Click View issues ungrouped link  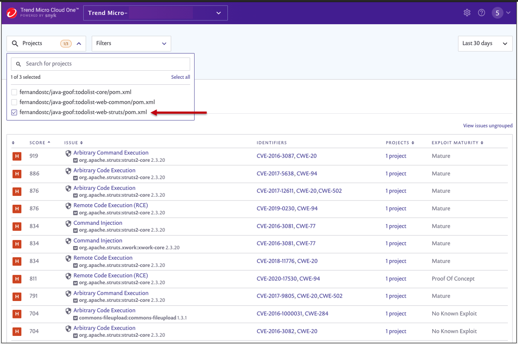[x=488, y=126]
